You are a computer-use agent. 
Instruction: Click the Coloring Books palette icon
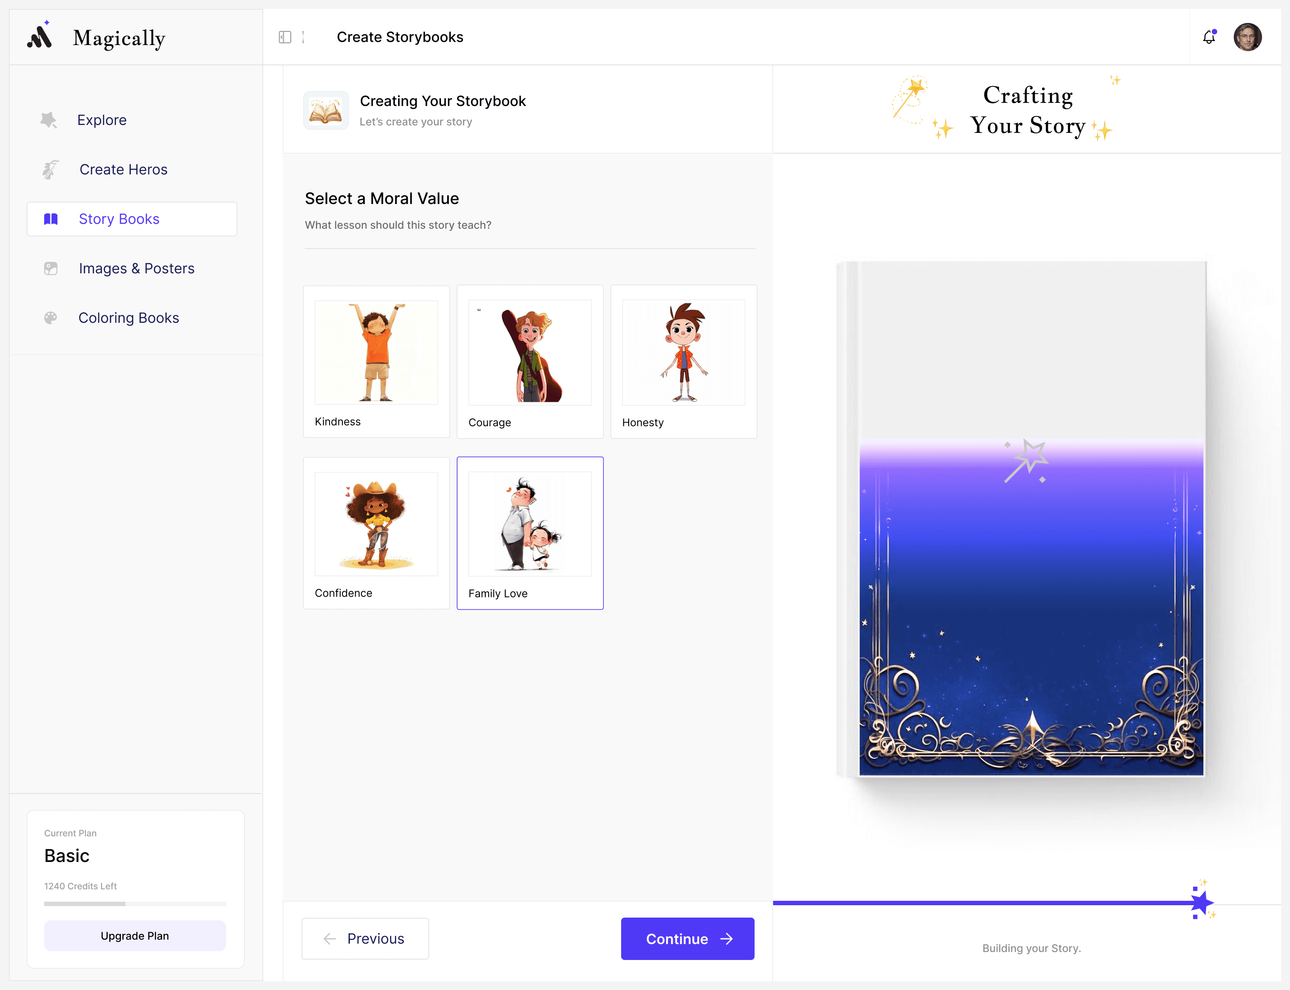51,318
